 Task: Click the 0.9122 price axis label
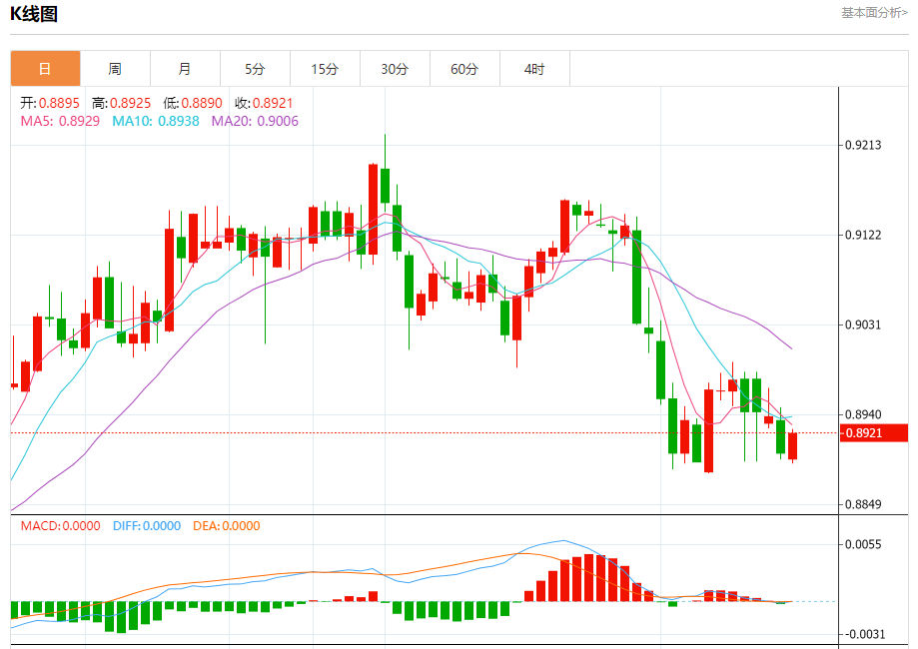coord(863,236)
